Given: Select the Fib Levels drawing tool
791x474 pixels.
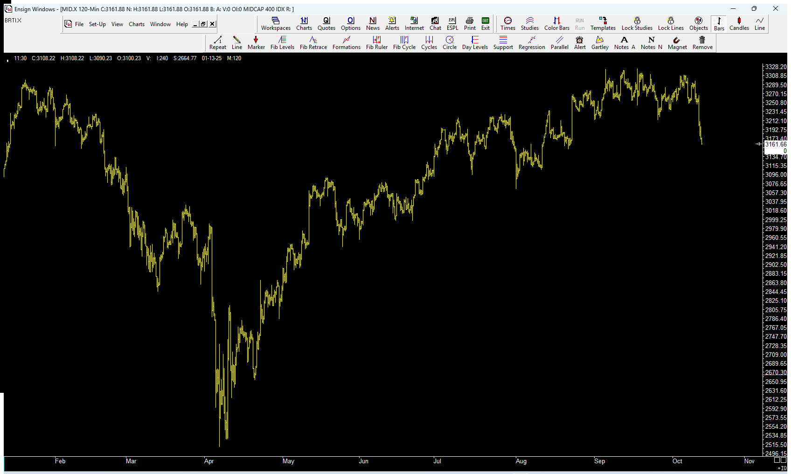Looking at the screenshot, I should tap(282, 42).
